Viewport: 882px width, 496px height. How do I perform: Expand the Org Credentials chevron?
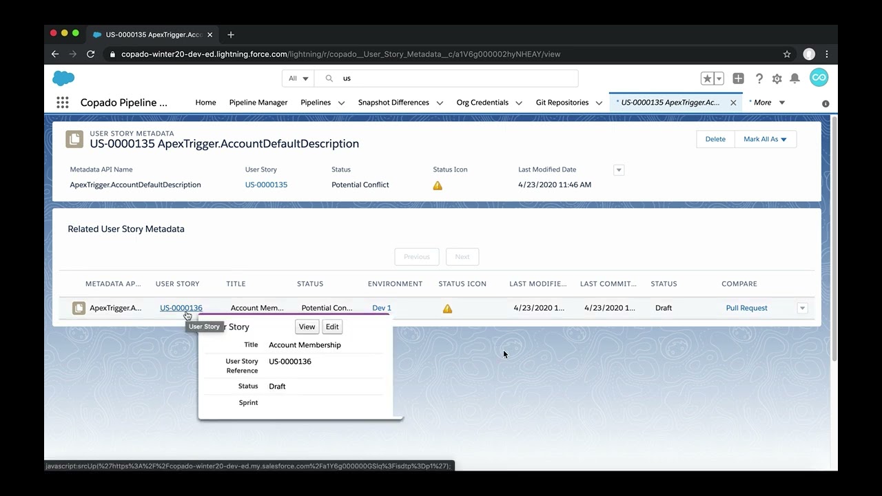coord(519,103)
